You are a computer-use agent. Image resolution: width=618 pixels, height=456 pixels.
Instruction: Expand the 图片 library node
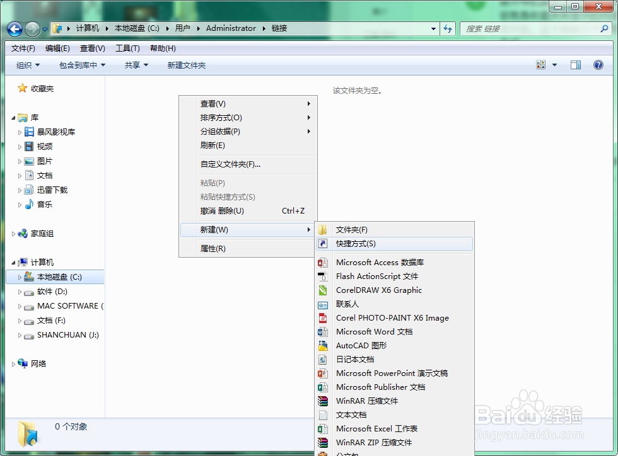click(x=20, y=161)
